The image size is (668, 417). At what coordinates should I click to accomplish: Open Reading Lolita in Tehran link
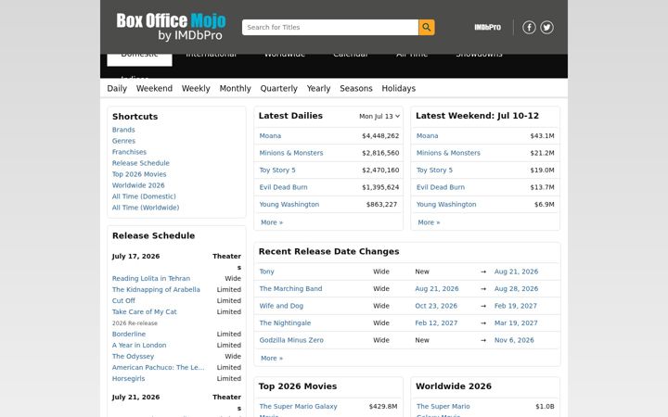[x=151, y=278]
